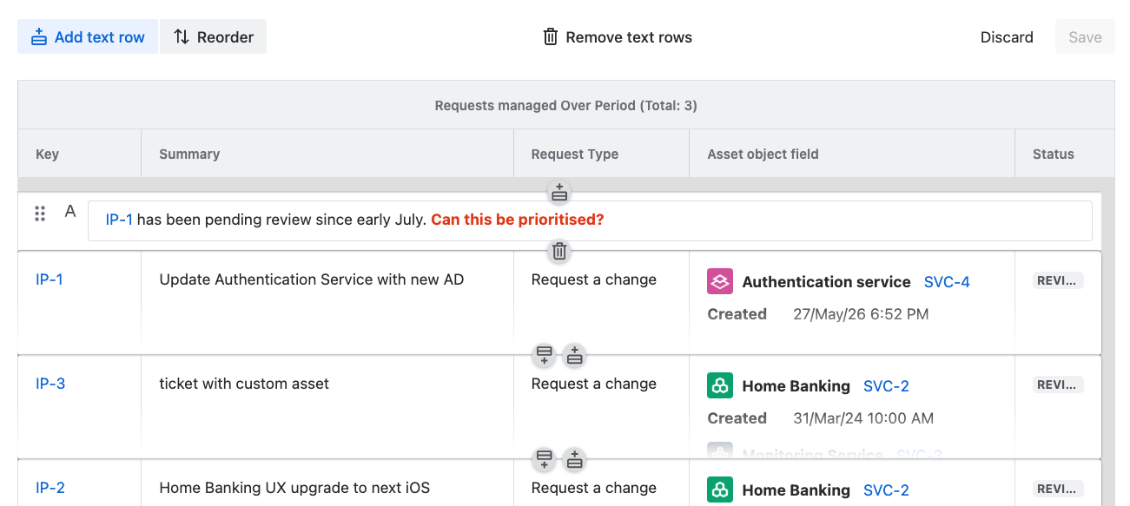This screenshot has height=506, width=1130.
Task: Click the created date '27/May/26 6:52 PM'
Action: coord(861,314)
